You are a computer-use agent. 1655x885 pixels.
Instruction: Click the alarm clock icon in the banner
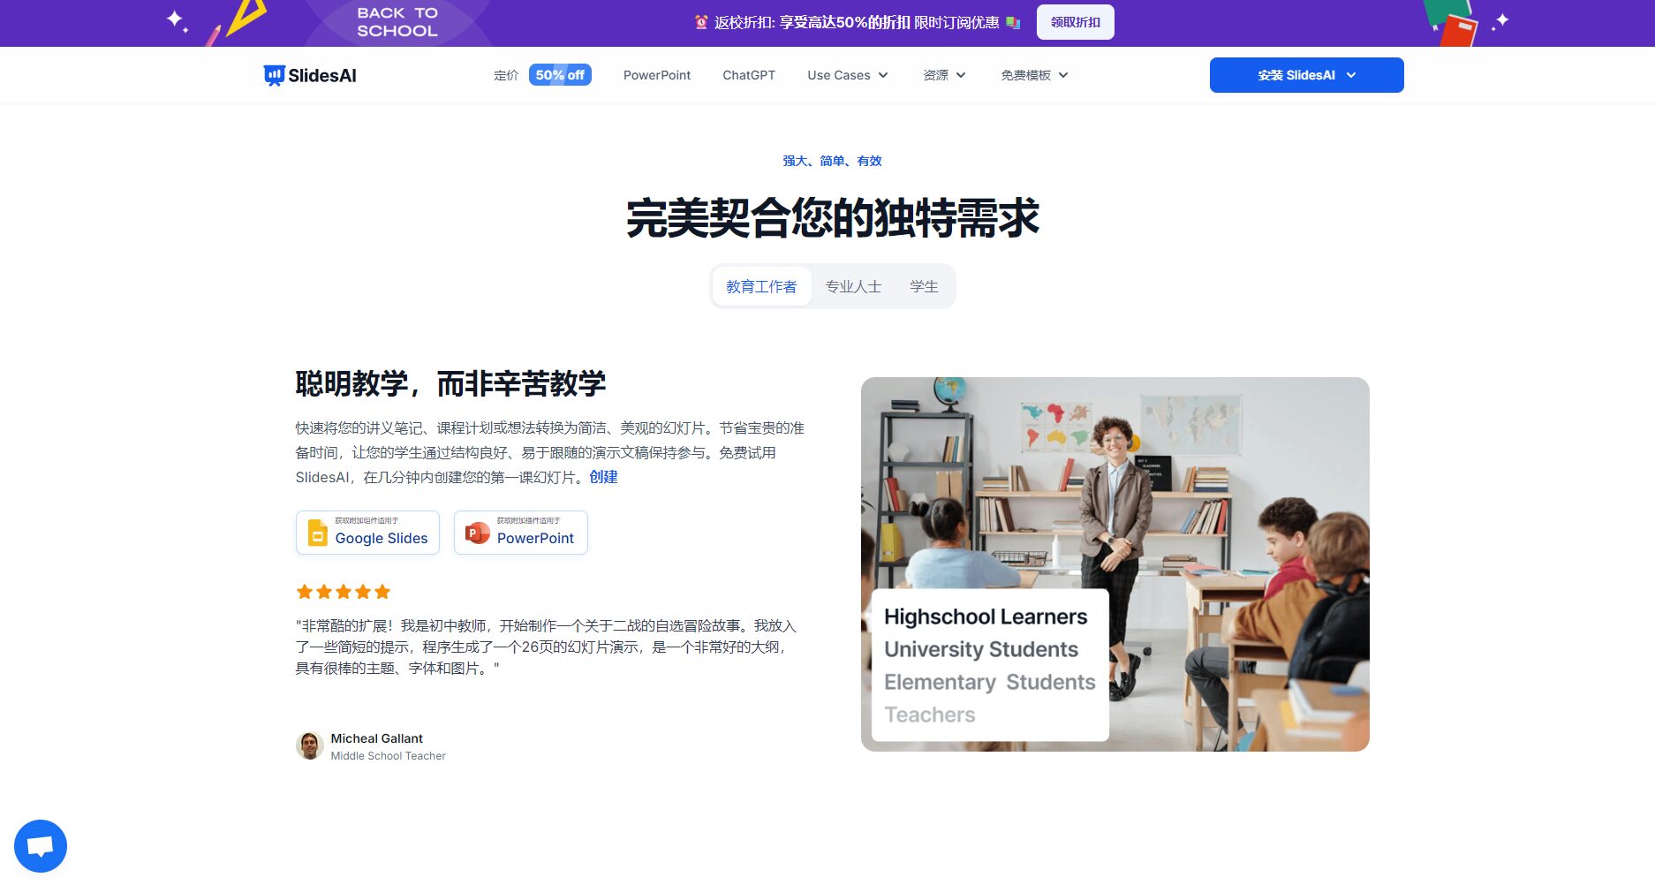(699, 22)
